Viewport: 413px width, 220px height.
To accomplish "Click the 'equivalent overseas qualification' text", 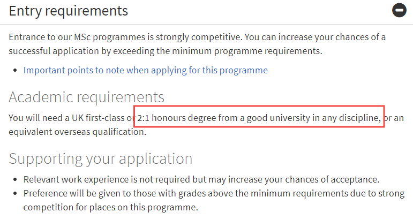I will coord(77,131).
